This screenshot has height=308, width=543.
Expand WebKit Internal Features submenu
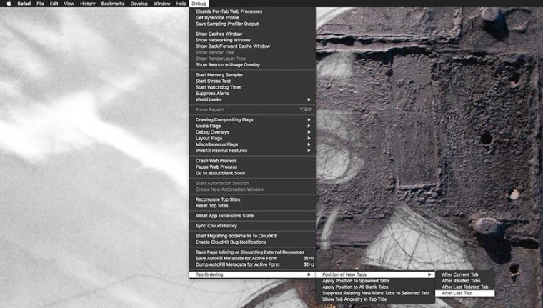tap(252, 151)
